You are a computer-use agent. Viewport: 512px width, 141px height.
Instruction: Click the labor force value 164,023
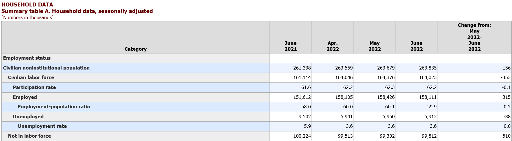(428, 77)
